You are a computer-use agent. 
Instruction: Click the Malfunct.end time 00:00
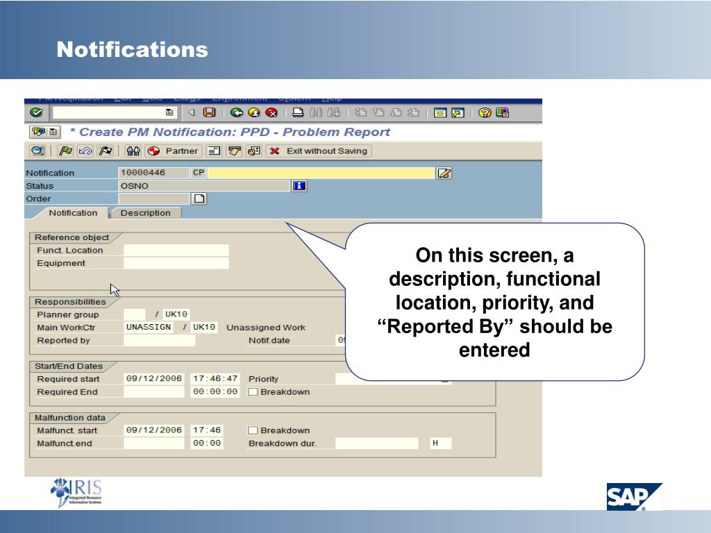coord(207,443)
